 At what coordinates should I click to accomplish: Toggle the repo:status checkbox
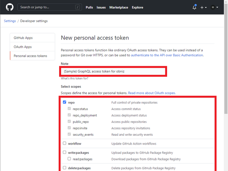(x=69, y=109)
